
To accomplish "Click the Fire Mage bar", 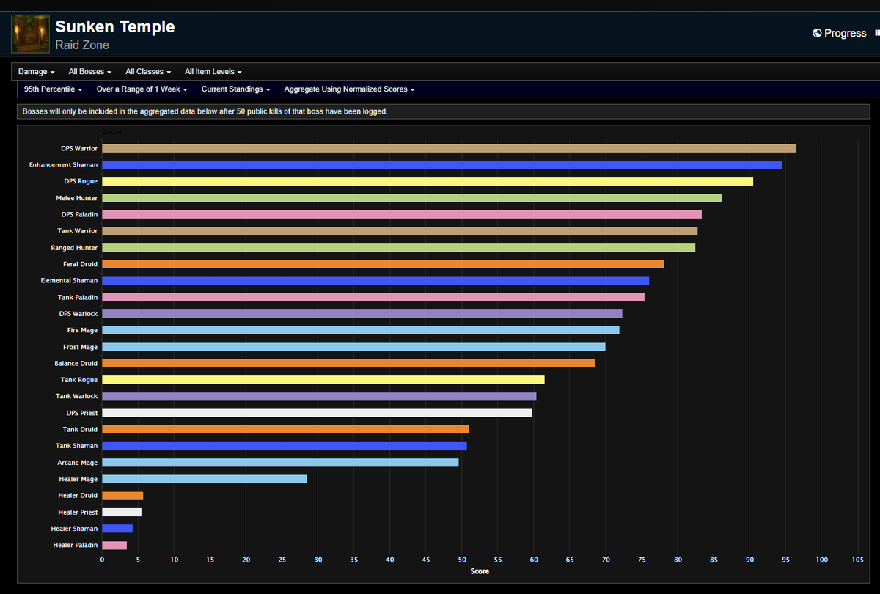I will pos(361,330).
